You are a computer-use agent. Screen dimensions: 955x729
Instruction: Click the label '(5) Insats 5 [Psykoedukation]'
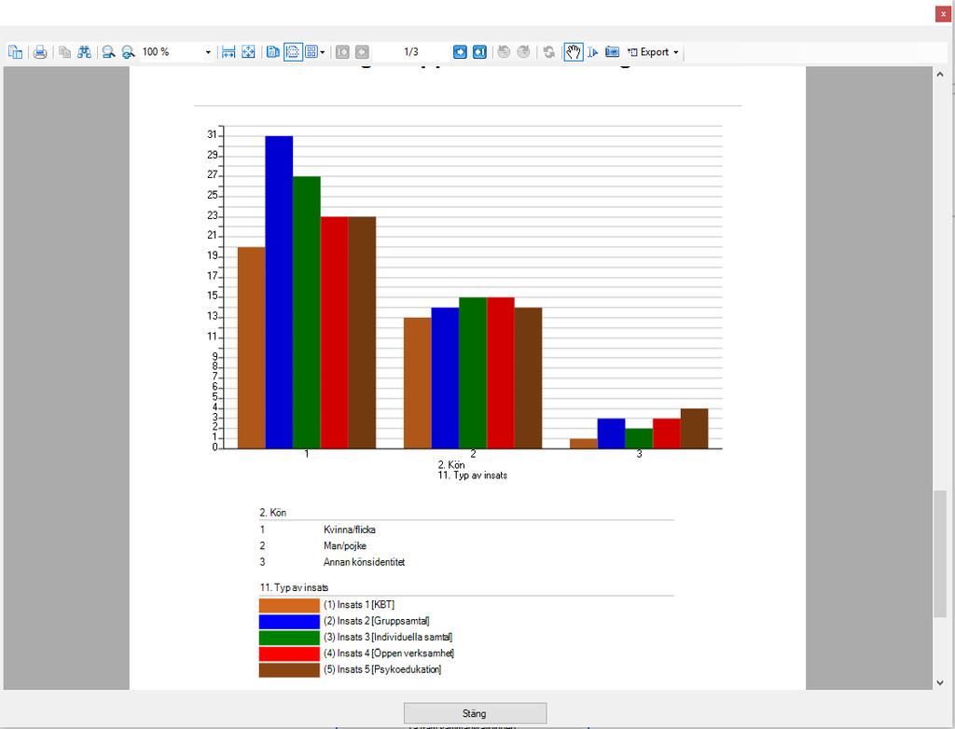click(x=382, y=669)
